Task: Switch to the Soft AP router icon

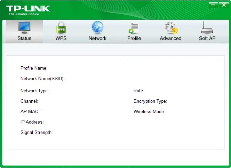Action: click(x=207, y=27)
